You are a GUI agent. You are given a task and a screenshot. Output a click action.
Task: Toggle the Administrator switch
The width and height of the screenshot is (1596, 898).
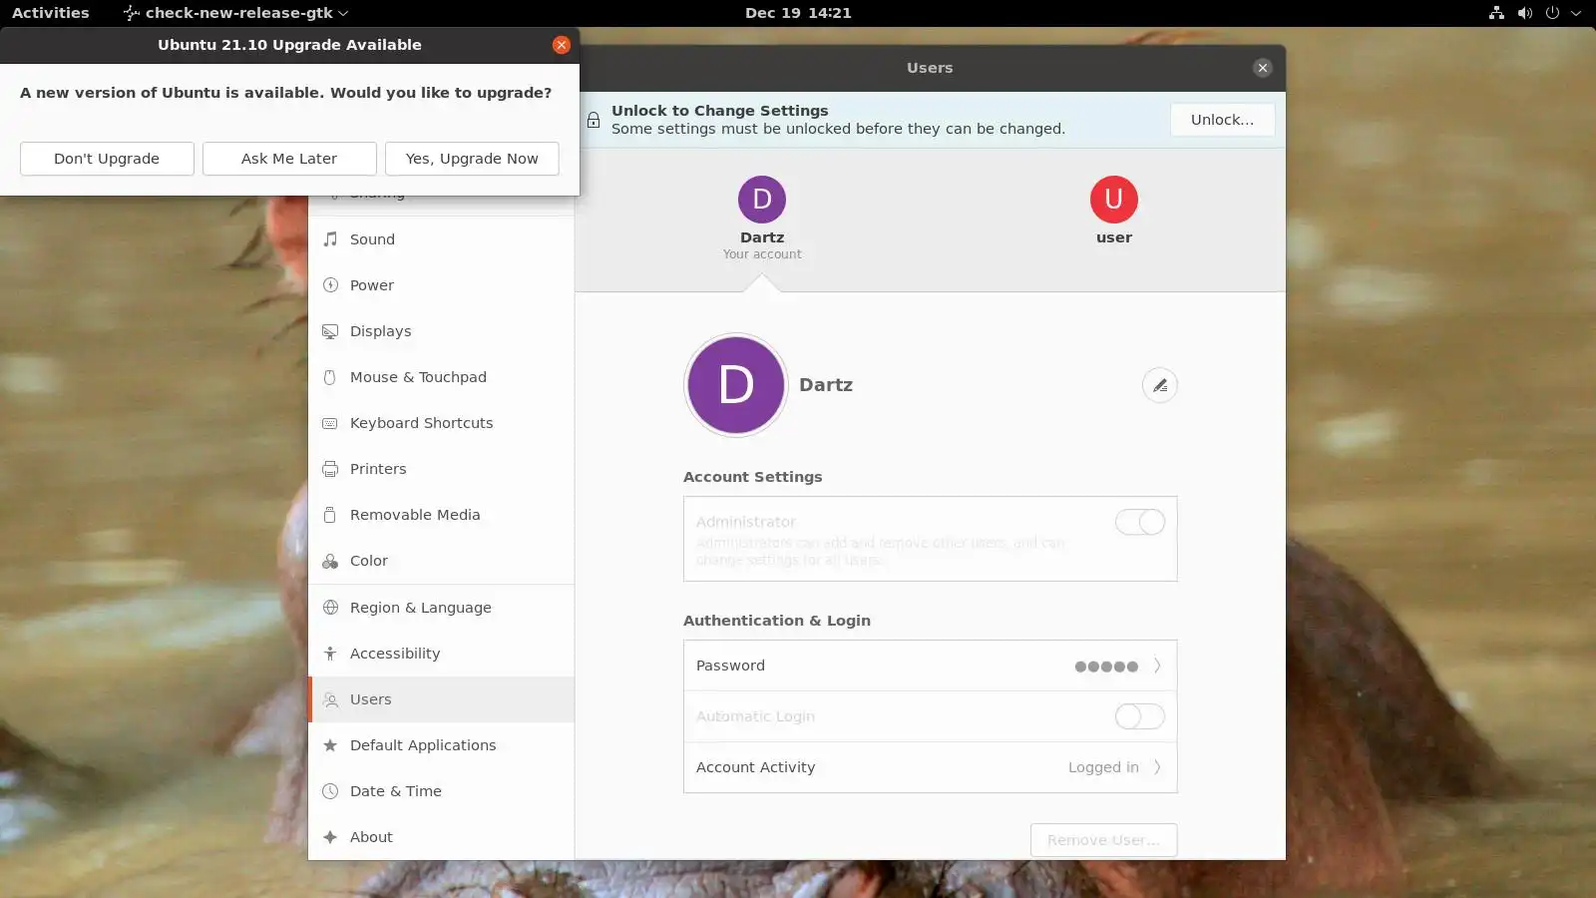[1139, 522]
